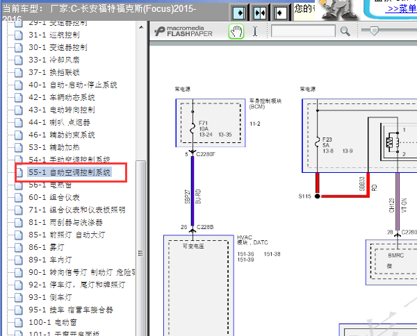
Task: Open 100-1 电动窗 diagram
Action: coord(53,322)
